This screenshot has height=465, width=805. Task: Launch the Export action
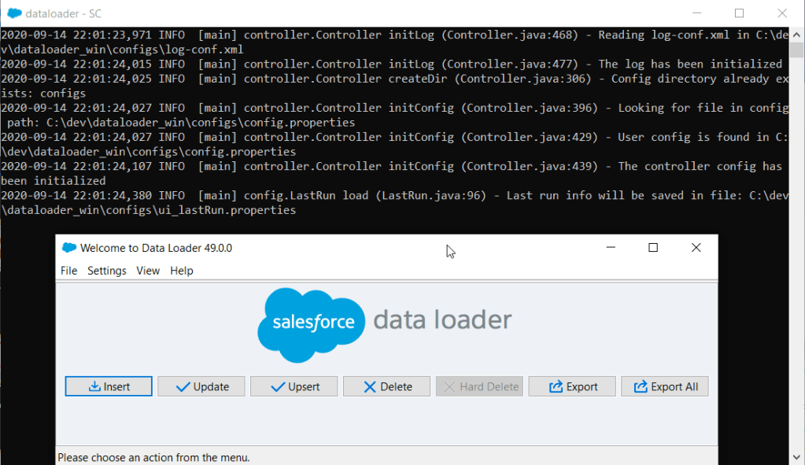572,386
